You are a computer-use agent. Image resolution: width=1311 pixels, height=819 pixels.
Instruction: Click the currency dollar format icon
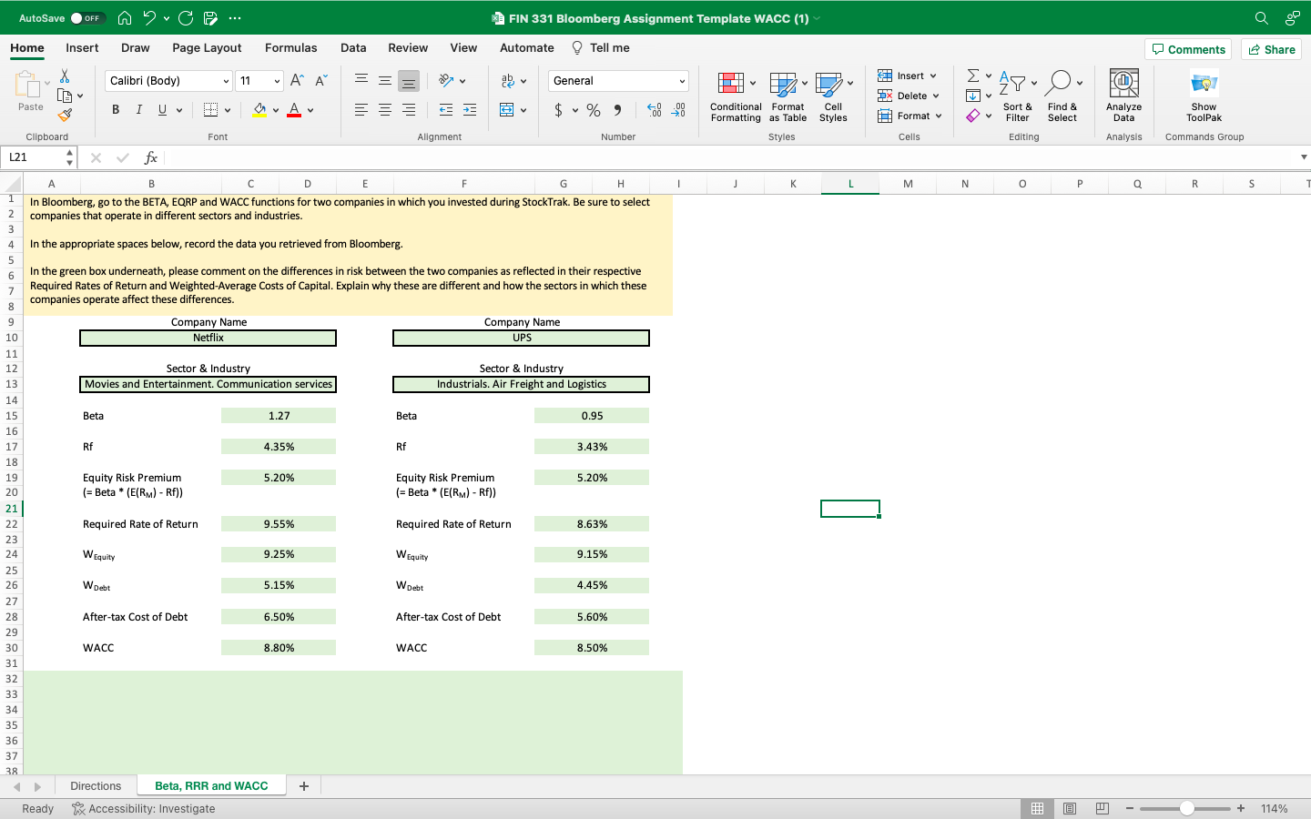click(x=558, y=110)
